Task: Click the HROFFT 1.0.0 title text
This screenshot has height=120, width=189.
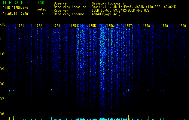Action: coord(23,2)
